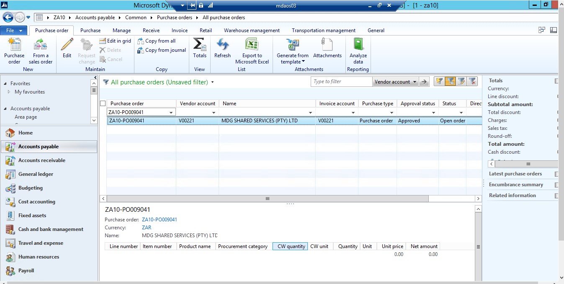564x284 pixels.
Task: Expand Related information factbox
Action: click(x=556, y=196)
